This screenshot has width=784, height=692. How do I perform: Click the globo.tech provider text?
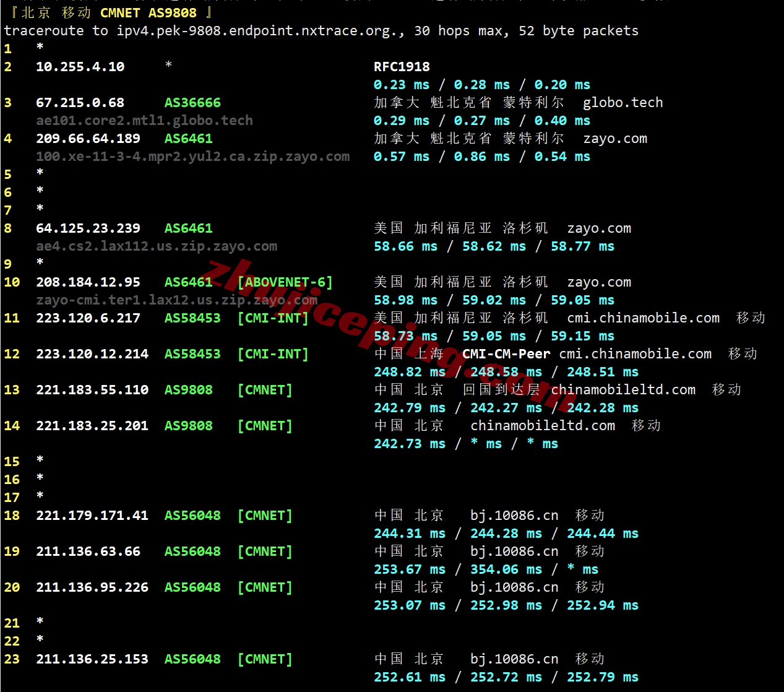coord(623,103)
